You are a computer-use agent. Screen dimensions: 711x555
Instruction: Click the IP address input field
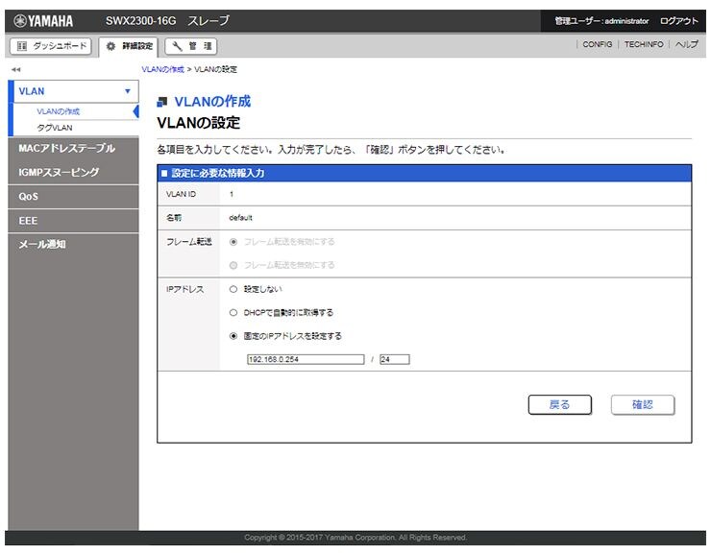(305, 359)
